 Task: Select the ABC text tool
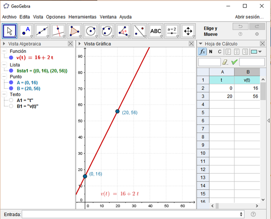coord(155,30)
